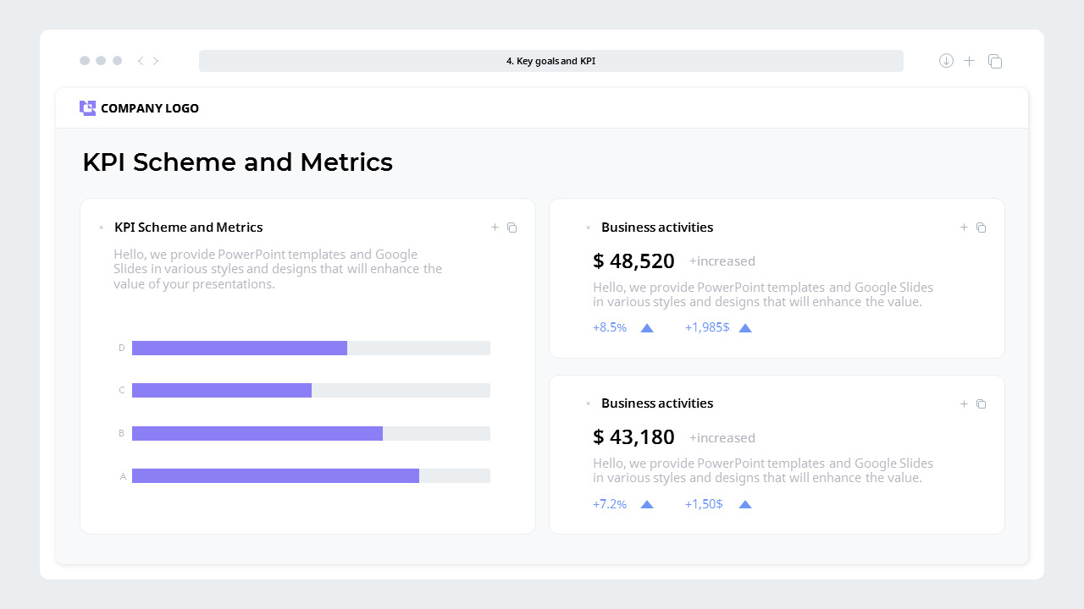Click the large KPI Scheme and Metrics heading
This screenshot has width=1084, height=609.
click(x=237, y=162)
